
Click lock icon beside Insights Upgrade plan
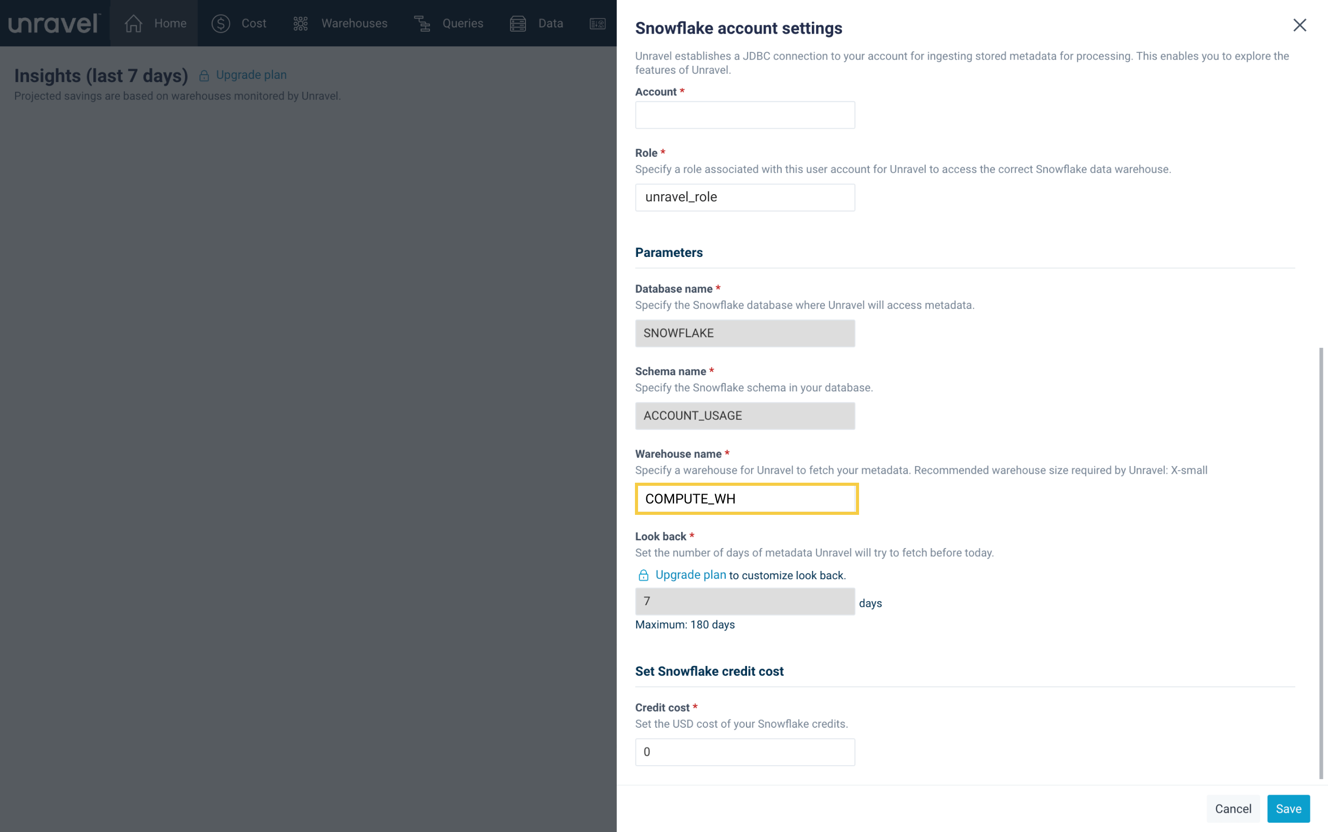tap(204, 75)
